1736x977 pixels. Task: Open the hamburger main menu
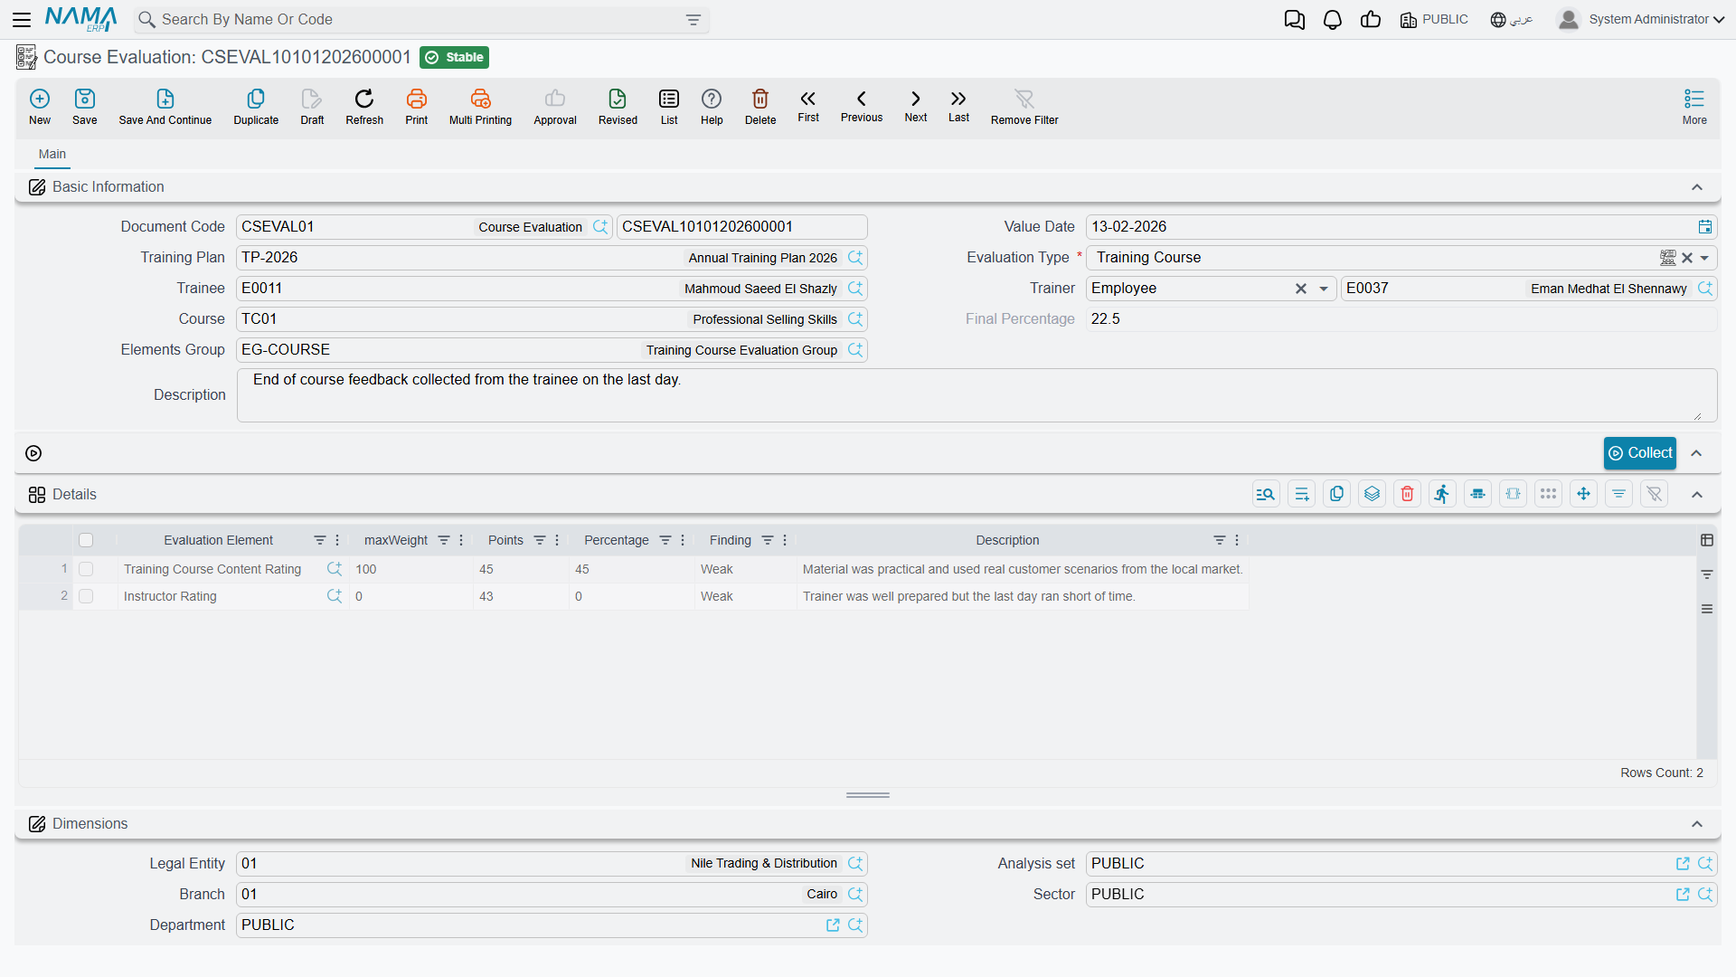point(22,20)
